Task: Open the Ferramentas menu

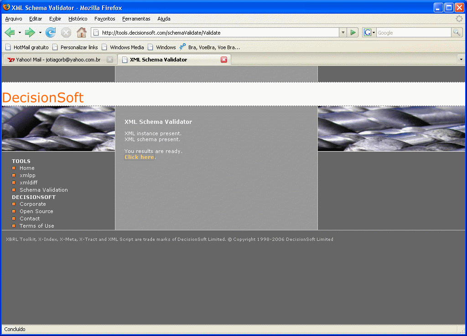Action: [136, 19]
